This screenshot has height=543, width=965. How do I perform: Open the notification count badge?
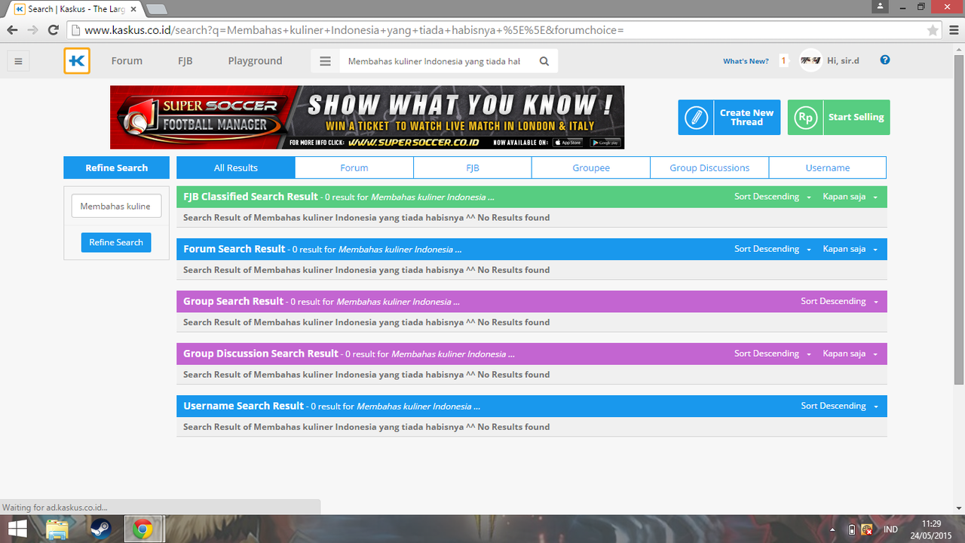coord(783,61)
